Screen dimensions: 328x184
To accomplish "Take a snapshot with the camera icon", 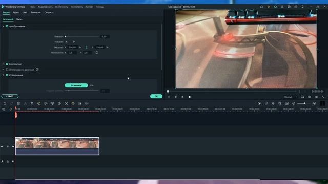I will [x=310, y=97].
